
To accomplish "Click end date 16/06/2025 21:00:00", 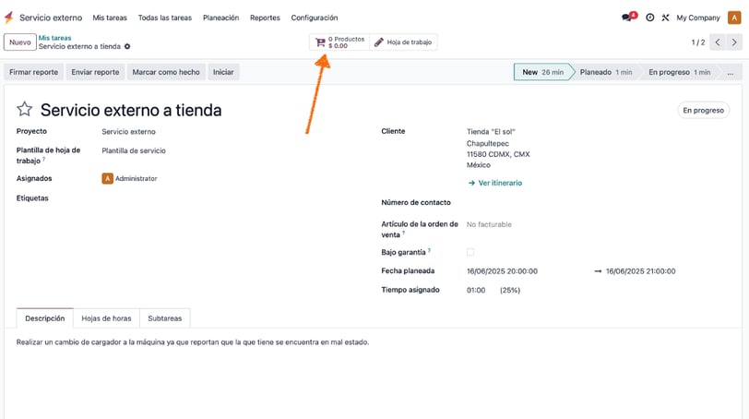I will pos(640,271).
